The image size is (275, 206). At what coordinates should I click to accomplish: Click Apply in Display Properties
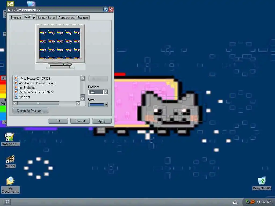[x=102, y=121]
